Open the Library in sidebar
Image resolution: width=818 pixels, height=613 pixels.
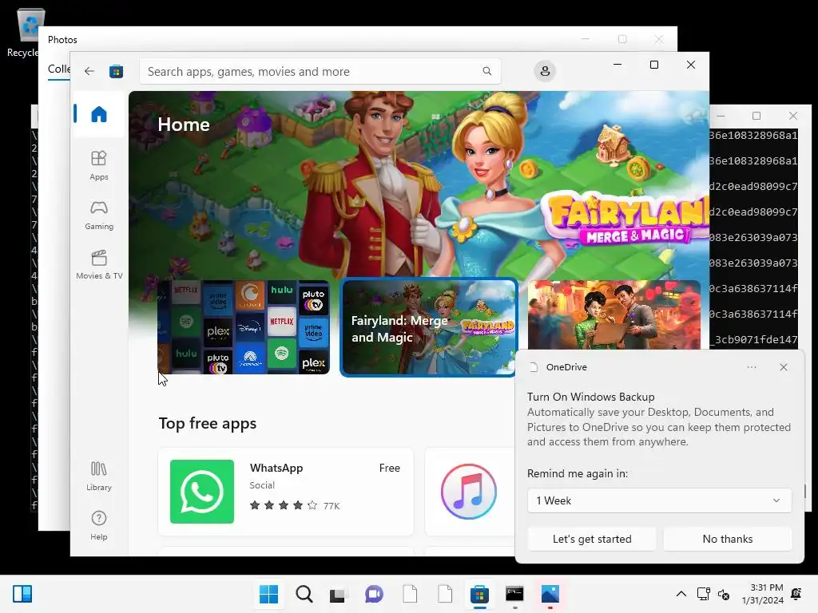click(98, 476)
